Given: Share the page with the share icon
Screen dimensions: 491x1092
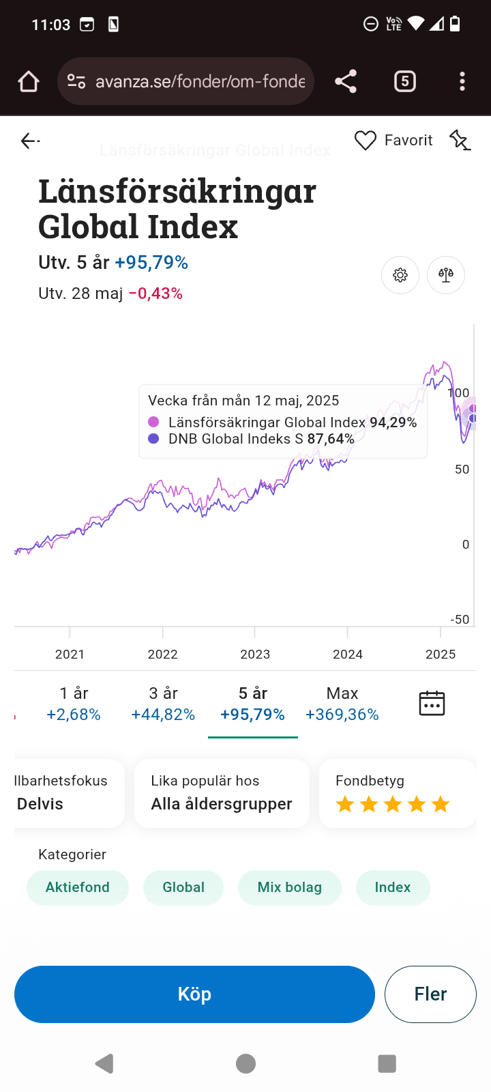Looking at the screenshot, I should (x=346, y=82).
